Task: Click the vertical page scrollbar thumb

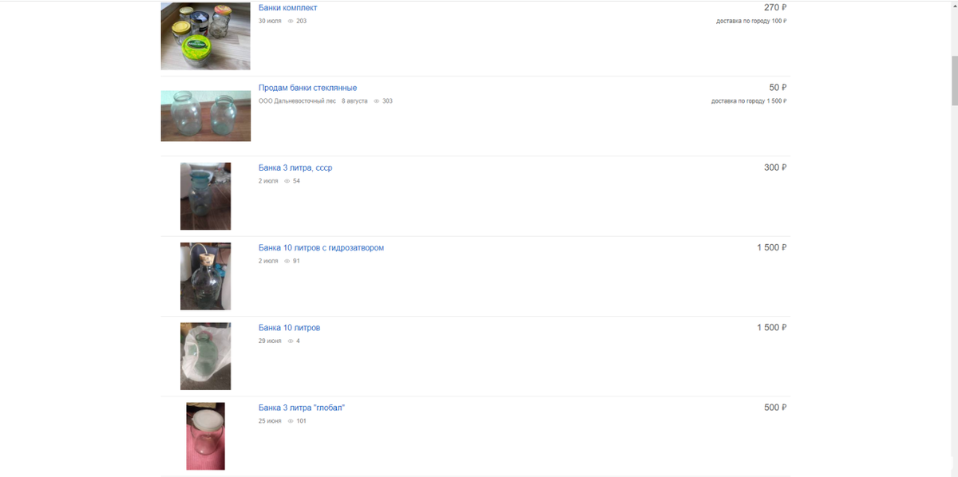Action: 954,81
